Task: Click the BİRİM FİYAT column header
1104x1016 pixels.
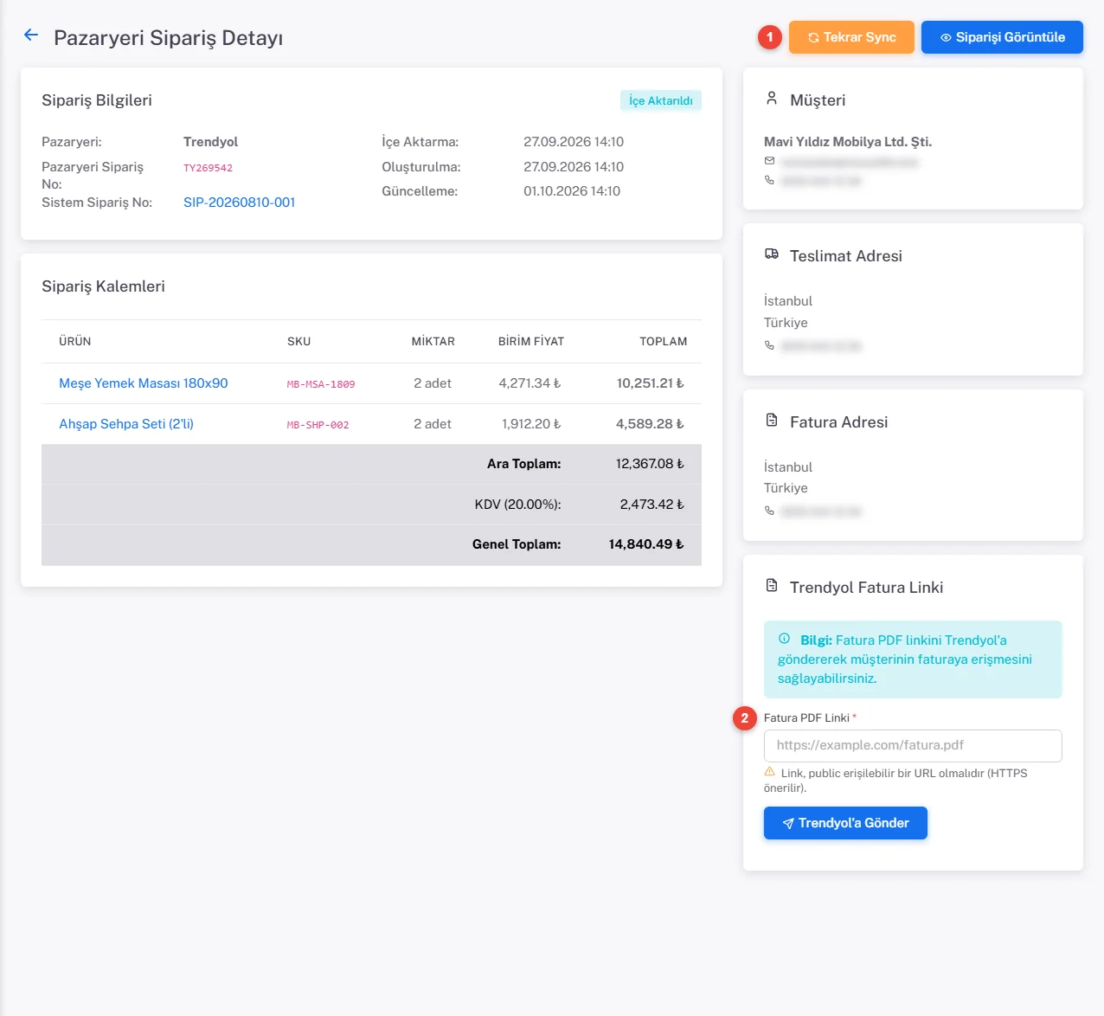Action: pyautogui.click(x=531, y=342)
